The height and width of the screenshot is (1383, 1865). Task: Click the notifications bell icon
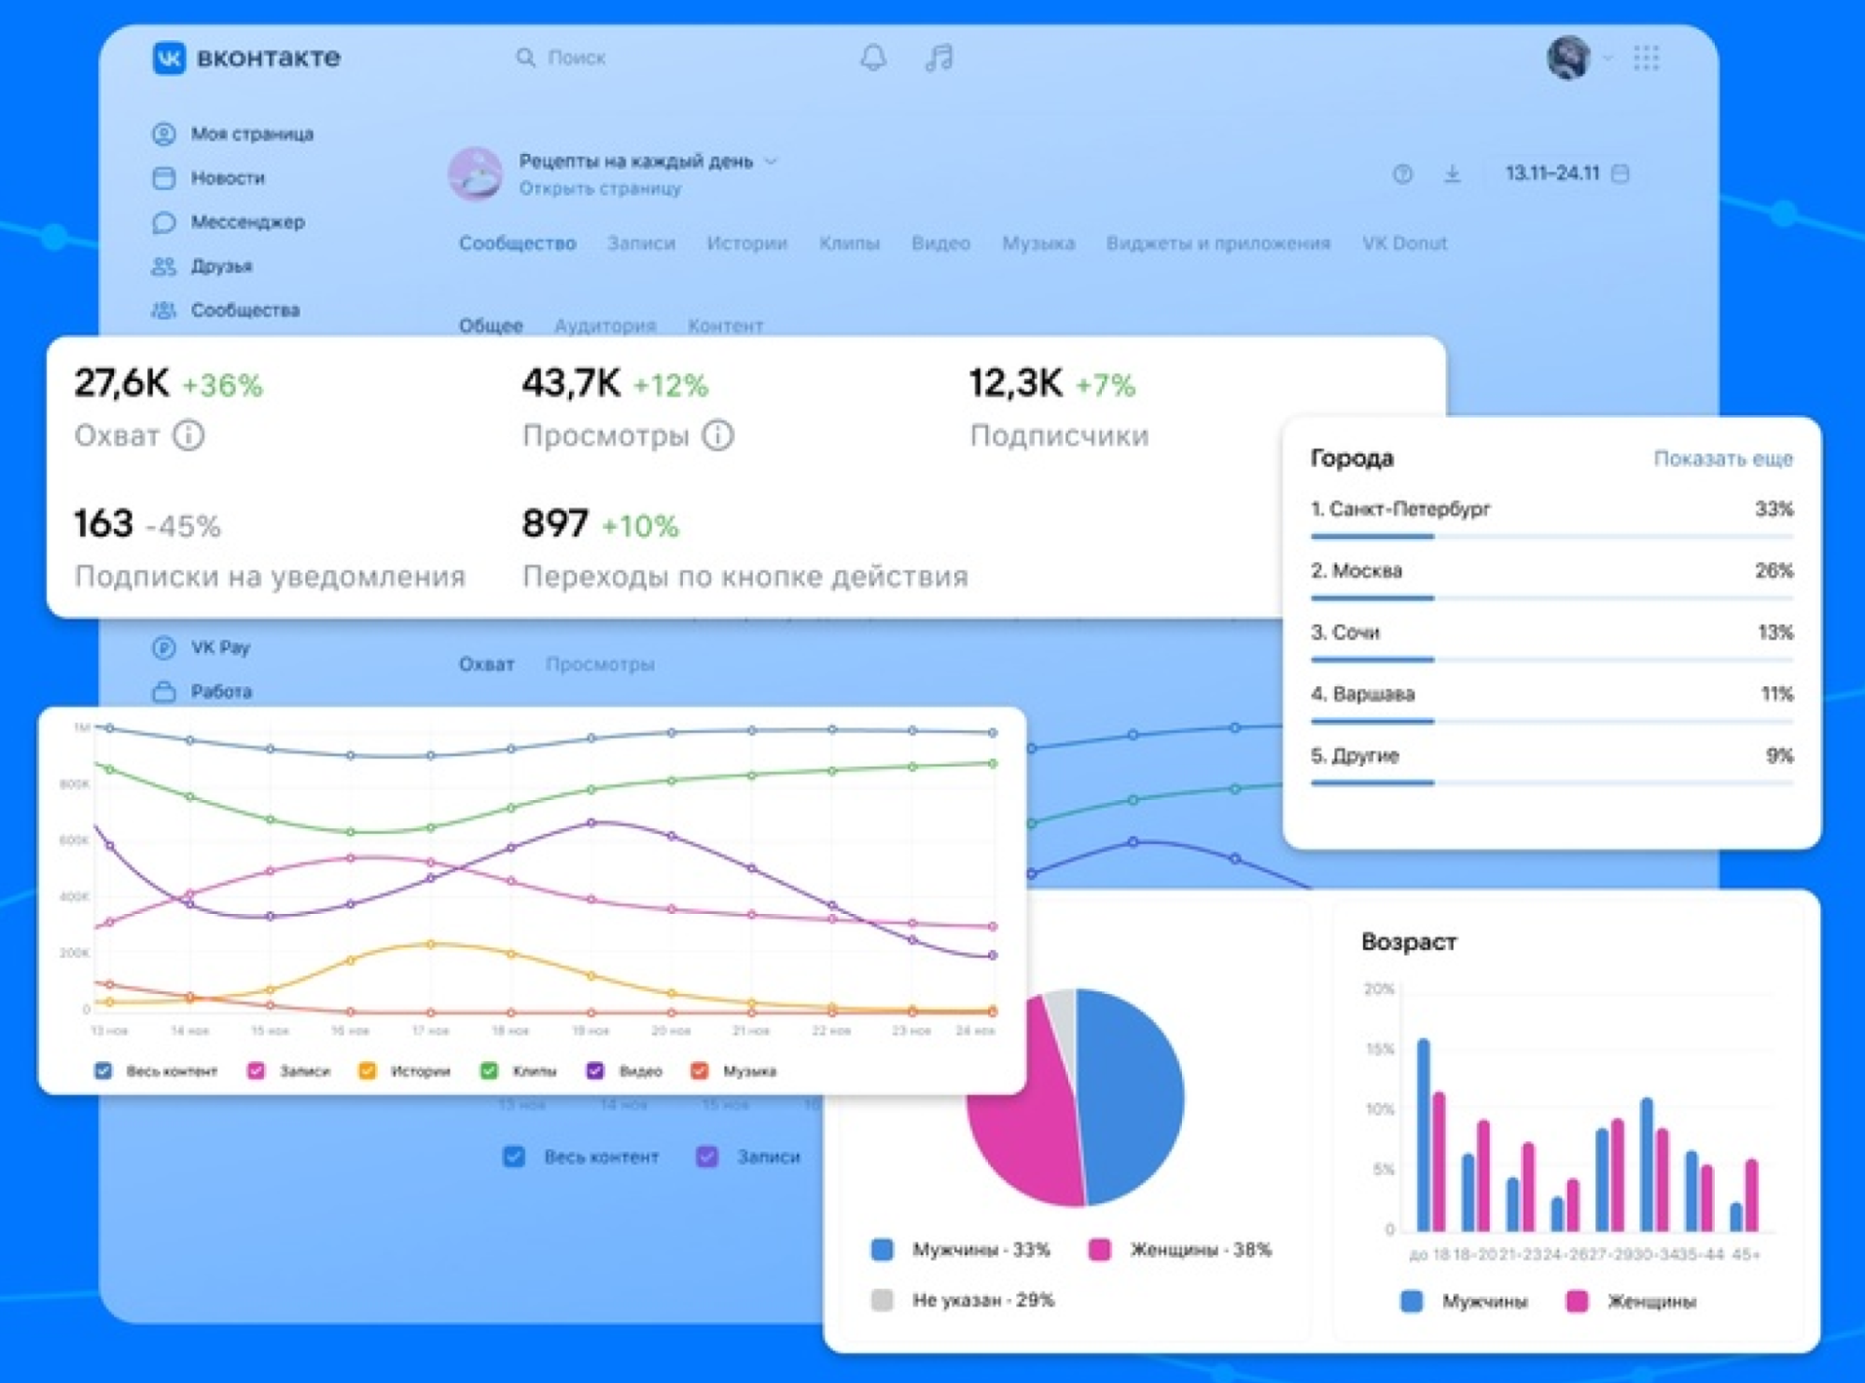(872, 58)
